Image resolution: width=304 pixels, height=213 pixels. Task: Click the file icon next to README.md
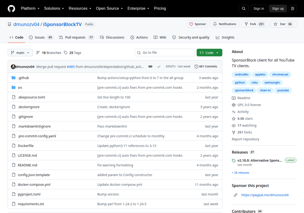click(x=14, y=165)
